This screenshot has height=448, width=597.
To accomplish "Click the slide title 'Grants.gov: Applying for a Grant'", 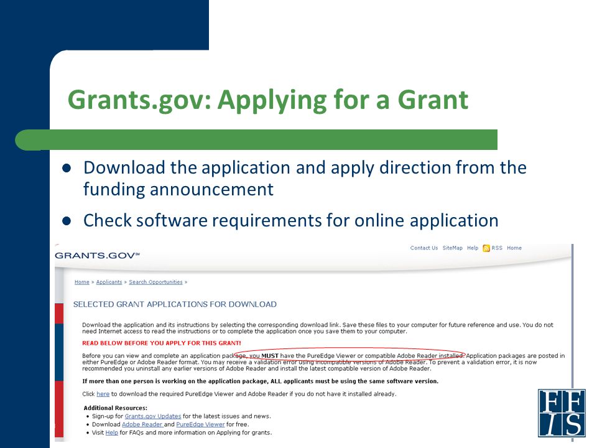I will click(268, 100).
